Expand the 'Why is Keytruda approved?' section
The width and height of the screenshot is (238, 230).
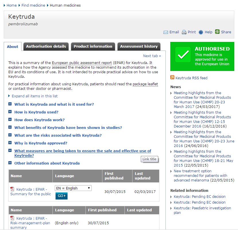click(x=10, y=143)
